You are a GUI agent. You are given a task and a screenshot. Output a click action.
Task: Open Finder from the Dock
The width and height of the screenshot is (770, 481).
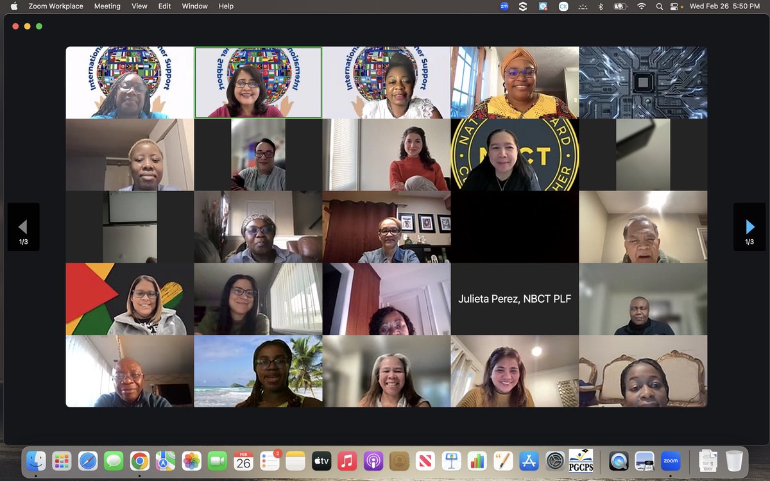point(36,460)
